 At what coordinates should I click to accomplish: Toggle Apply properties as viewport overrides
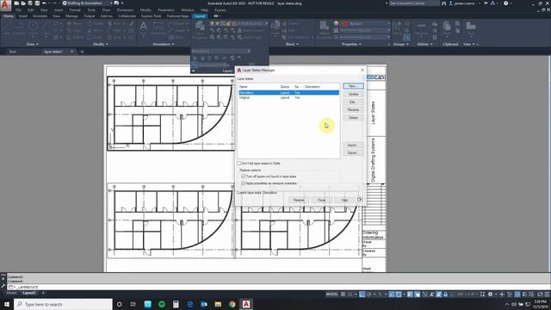pos(243,183)
